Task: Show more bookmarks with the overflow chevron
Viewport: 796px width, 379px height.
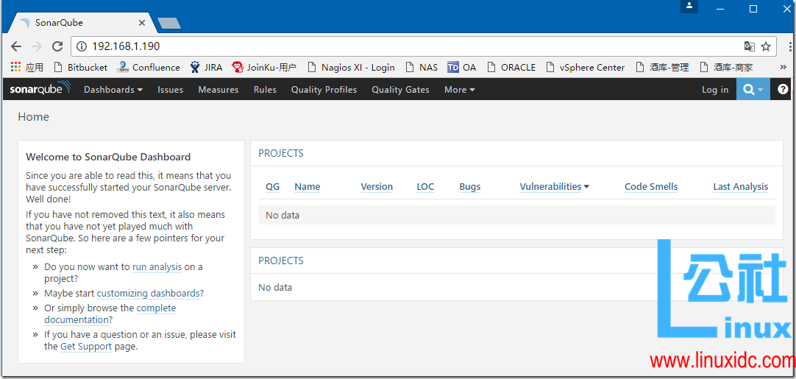Action: (783, 67)
